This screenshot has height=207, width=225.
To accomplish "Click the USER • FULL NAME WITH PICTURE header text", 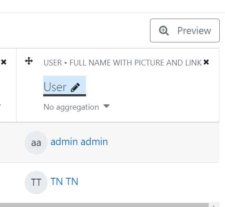I will coord(123,63).
